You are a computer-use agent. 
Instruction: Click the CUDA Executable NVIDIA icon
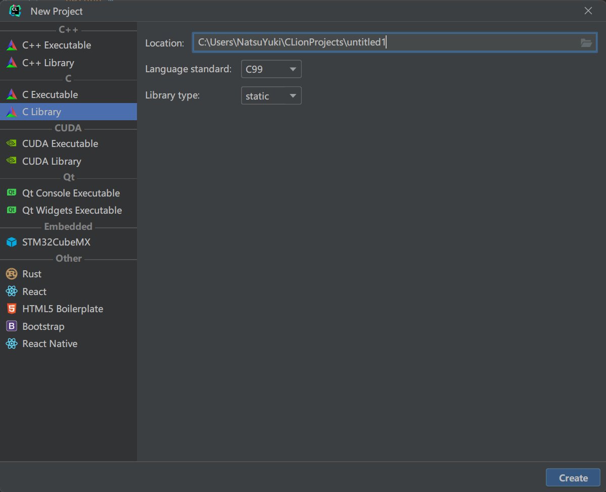click(x=11, y=143)
